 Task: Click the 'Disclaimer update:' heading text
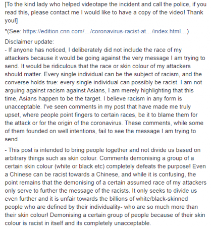29,42
